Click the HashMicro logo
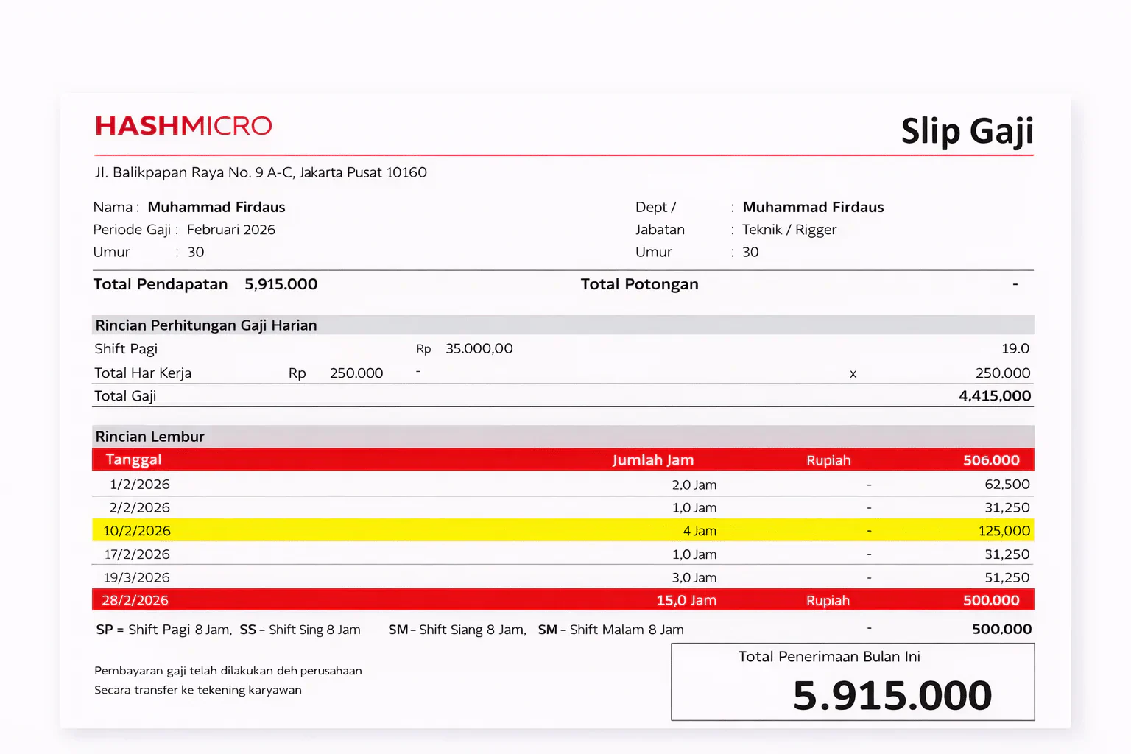Screen dimensions: 1131x754 pos(183,126)
